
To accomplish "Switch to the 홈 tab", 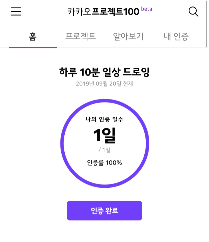I will coord(33,37).
